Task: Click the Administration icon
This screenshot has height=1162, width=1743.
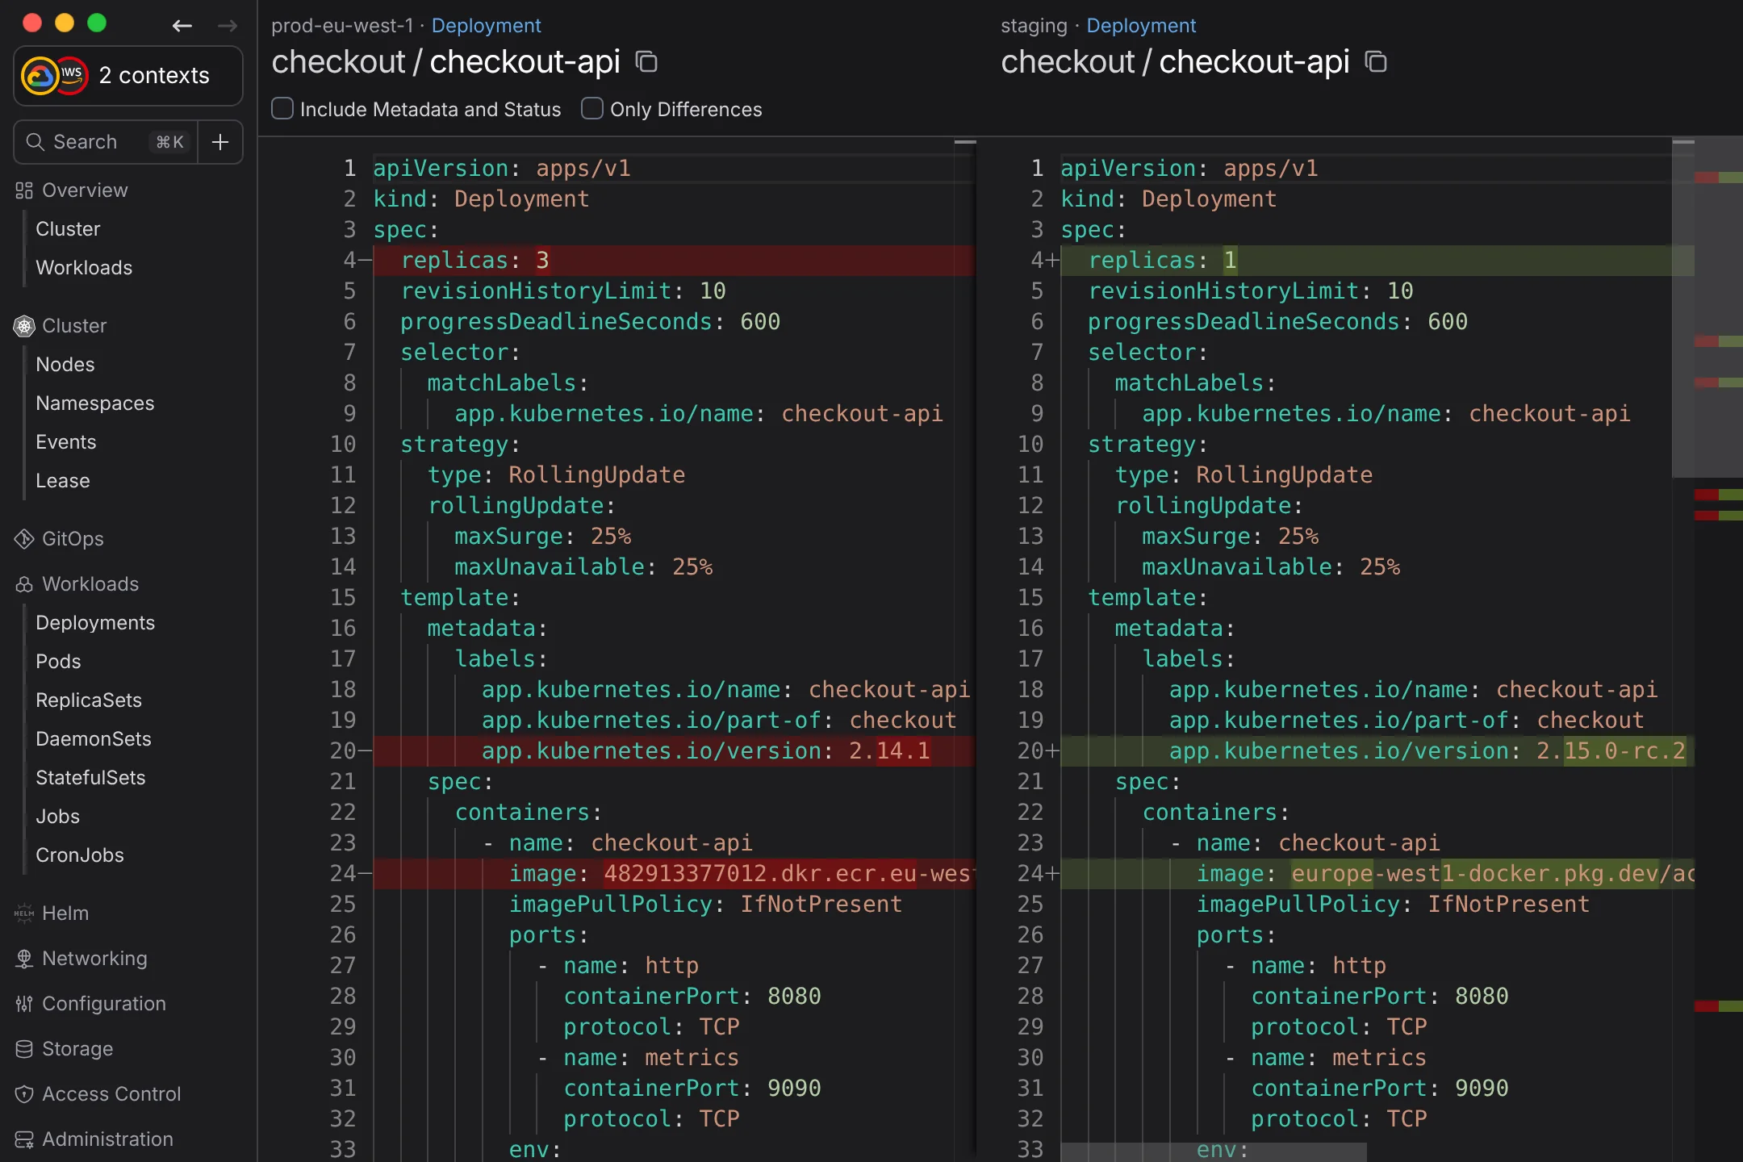Action: point(24,1139)
